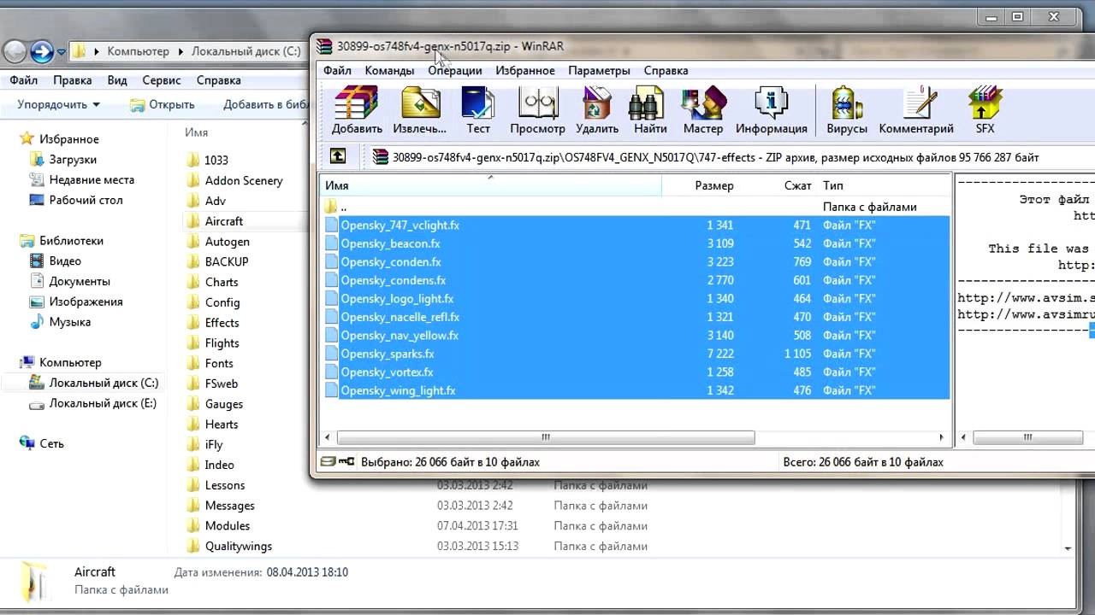Open the Файл menu in WinRAR

click(x=337, y=71)
